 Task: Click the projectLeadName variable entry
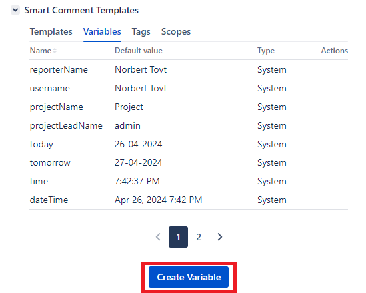(x=66, y=125)
